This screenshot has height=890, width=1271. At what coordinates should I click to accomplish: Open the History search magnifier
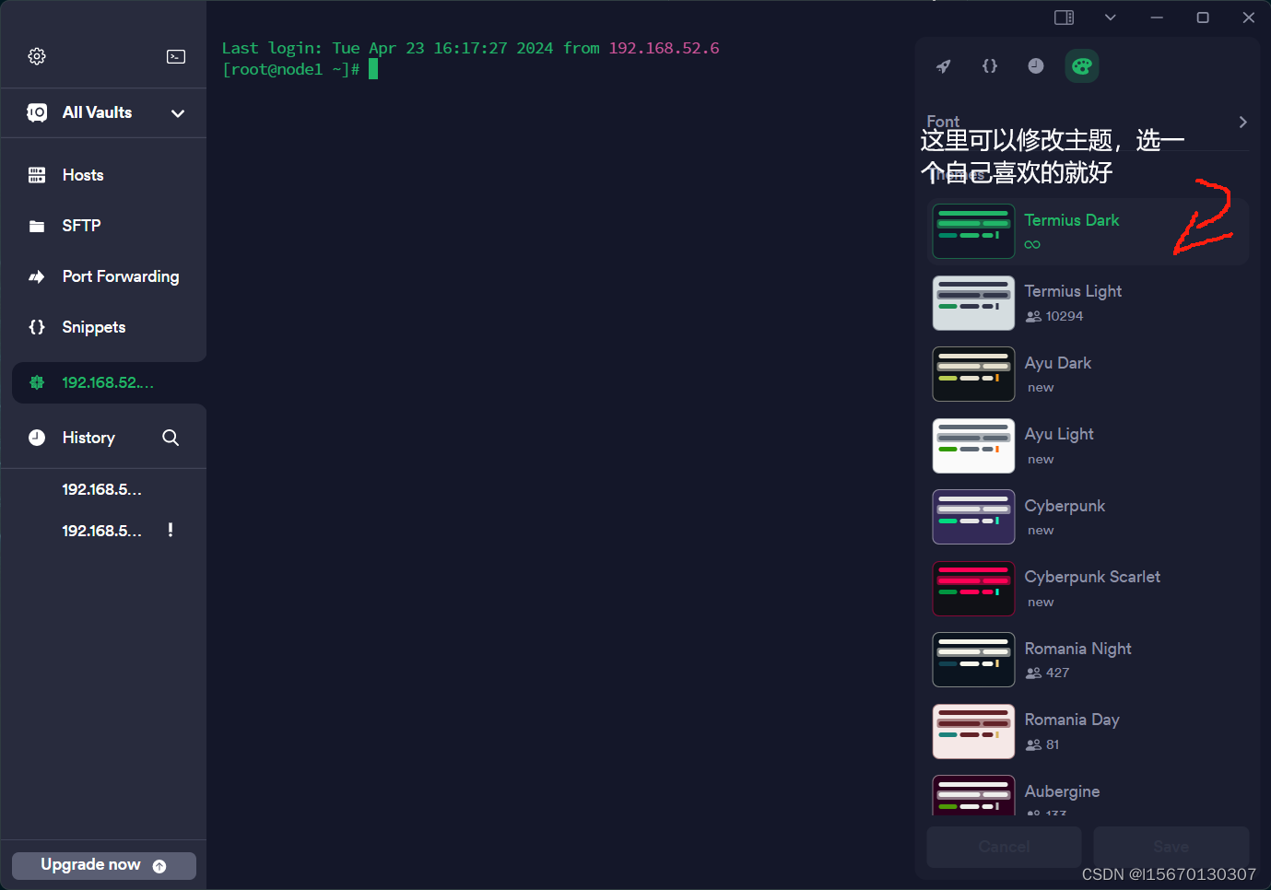click(x=171, y=437)
